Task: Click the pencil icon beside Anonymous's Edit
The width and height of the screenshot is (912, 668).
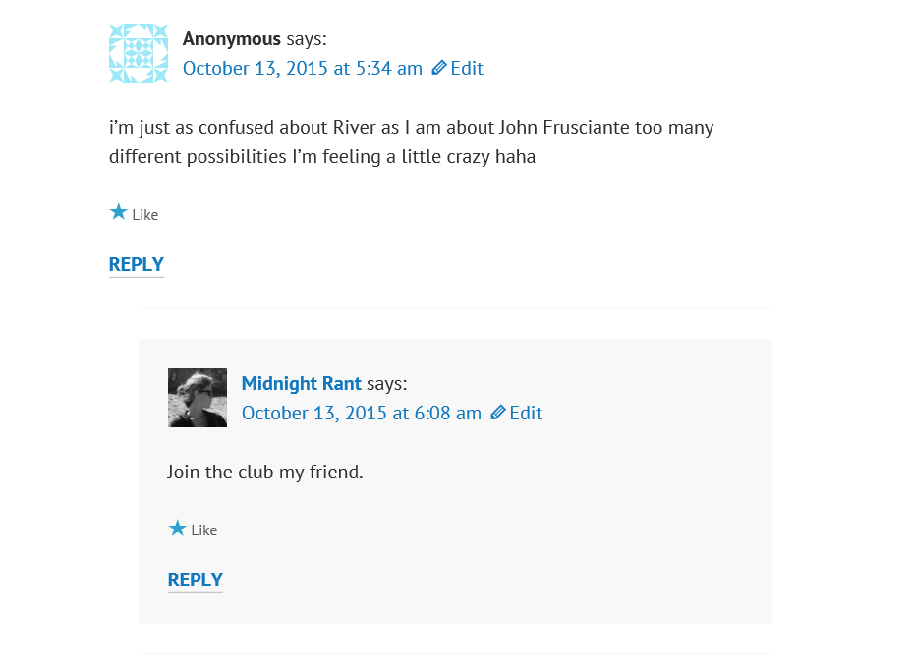Action: point(439,68)
